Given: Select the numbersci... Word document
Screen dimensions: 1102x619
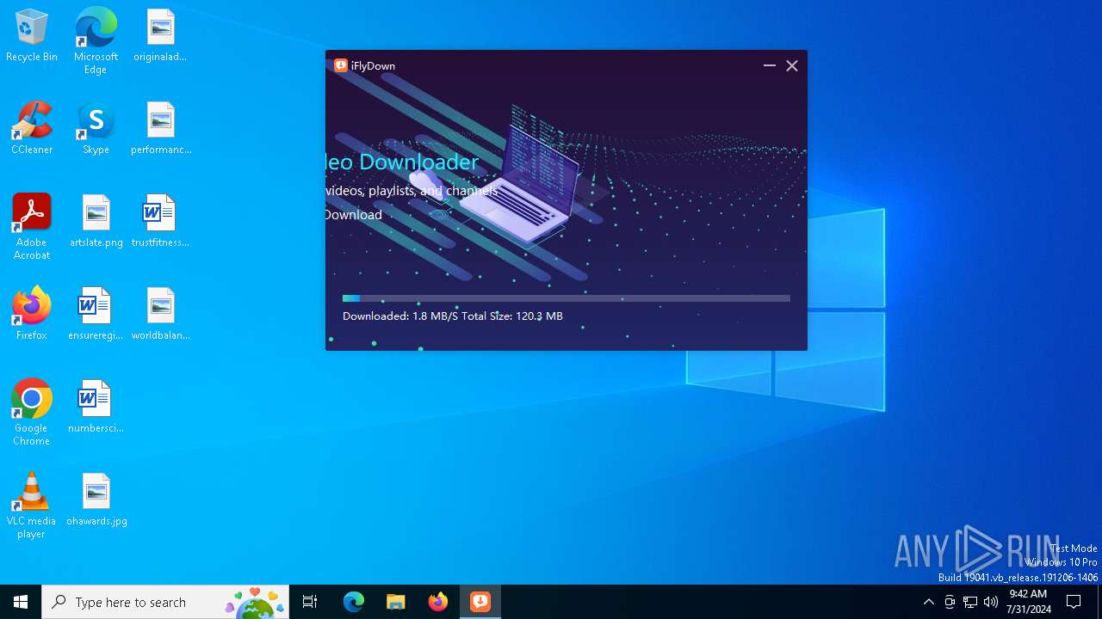Looking at the screenshot, I should tap(96, 408).
